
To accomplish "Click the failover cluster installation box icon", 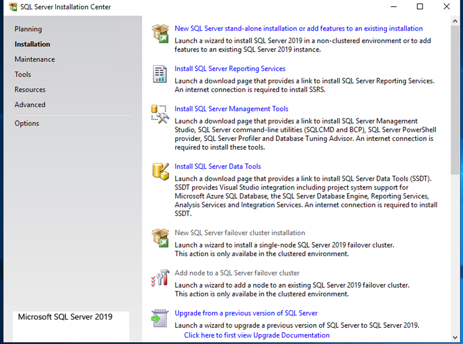I will coord(161,238).
